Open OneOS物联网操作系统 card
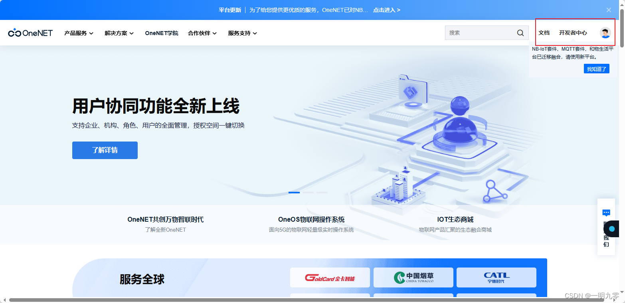This screenshot has width=625, height=303. (x=311, y=224)
